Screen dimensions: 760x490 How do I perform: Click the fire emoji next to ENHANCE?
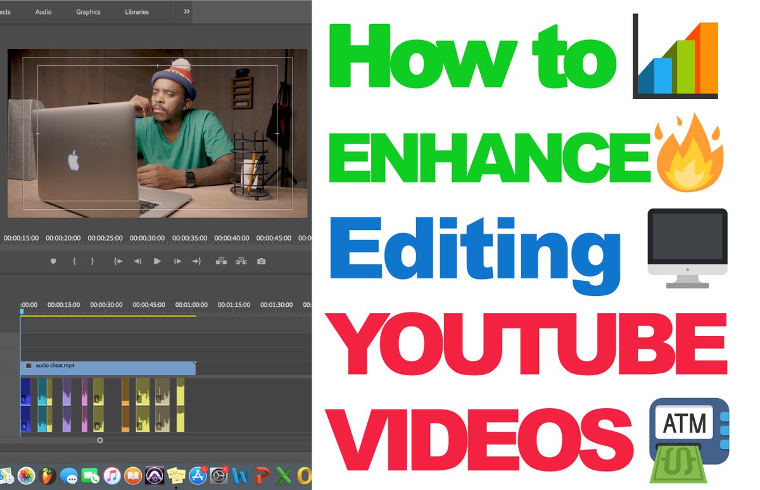pyautogui.click(x=690, y=152)
